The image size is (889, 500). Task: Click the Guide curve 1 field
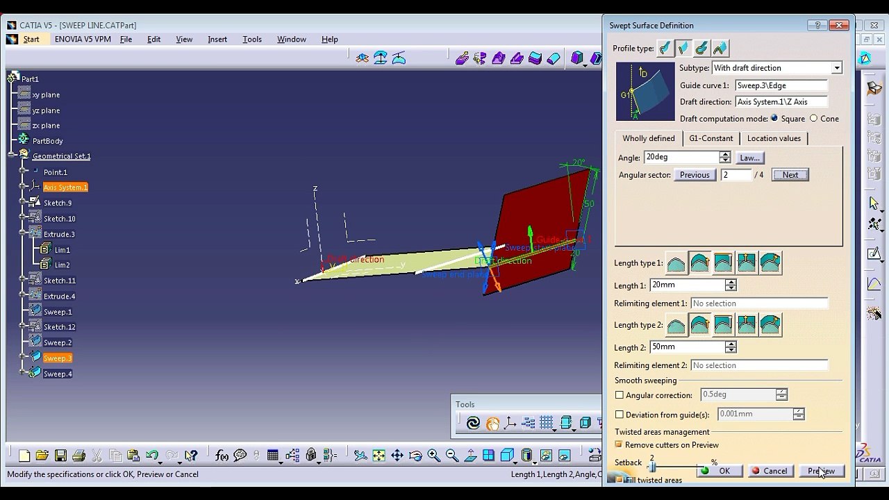tap(781, 85)
